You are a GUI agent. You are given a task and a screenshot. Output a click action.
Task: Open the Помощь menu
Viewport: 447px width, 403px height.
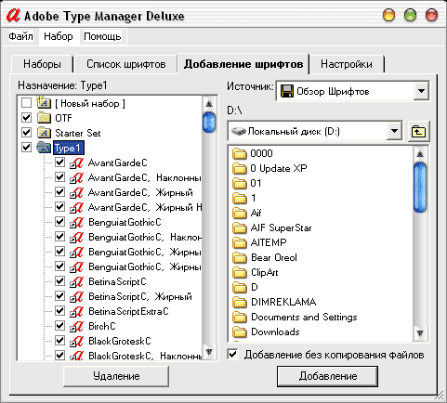coord(102,36)
